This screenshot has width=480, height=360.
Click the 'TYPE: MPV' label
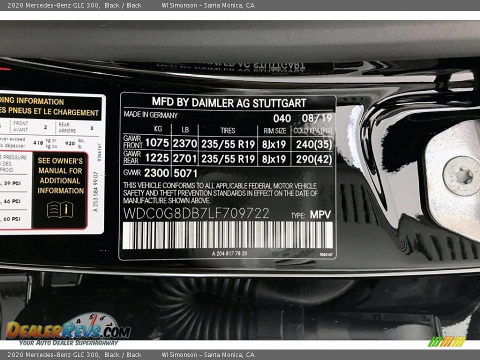pyautogui.click(x=310, y=215)
